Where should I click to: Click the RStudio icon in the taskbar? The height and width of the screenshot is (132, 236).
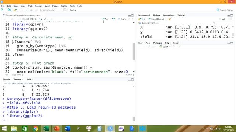(110, 129)
